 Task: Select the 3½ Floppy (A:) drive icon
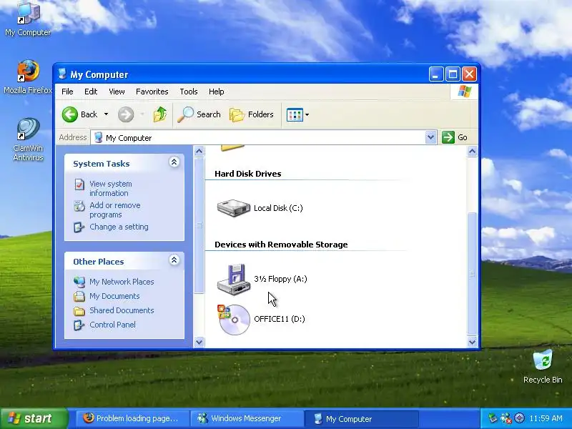pos(234,279)
